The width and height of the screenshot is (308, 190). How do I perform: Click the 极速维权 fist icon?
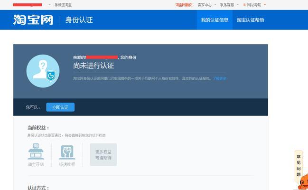coord(67,152)
